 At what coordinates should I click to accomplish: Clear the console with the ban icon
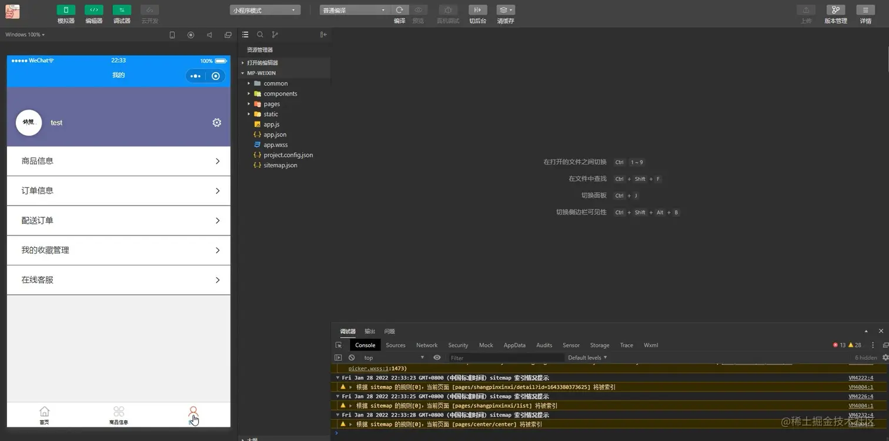(352, 358)
